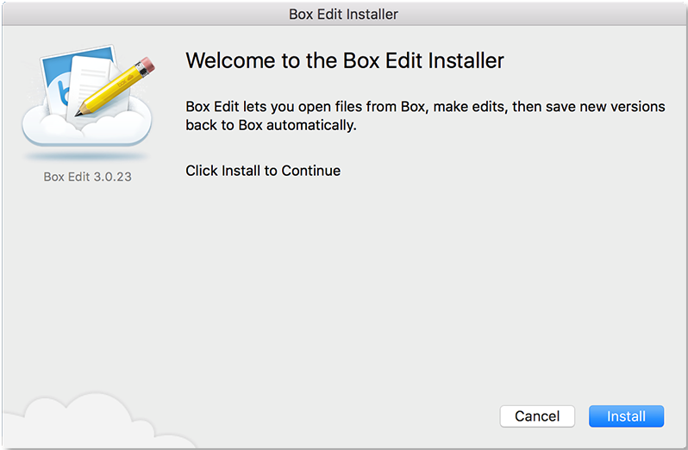Viewport: 688px width, 450px height.
Task: Click the white letter b on the blue card
Action: (59, 92)
